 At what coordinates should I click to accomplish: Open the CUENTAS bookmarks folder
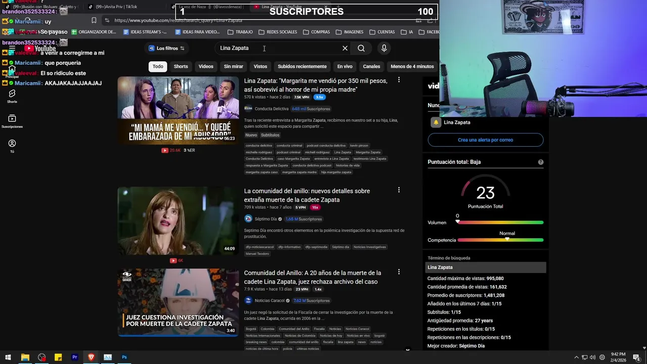coord(382,32)
